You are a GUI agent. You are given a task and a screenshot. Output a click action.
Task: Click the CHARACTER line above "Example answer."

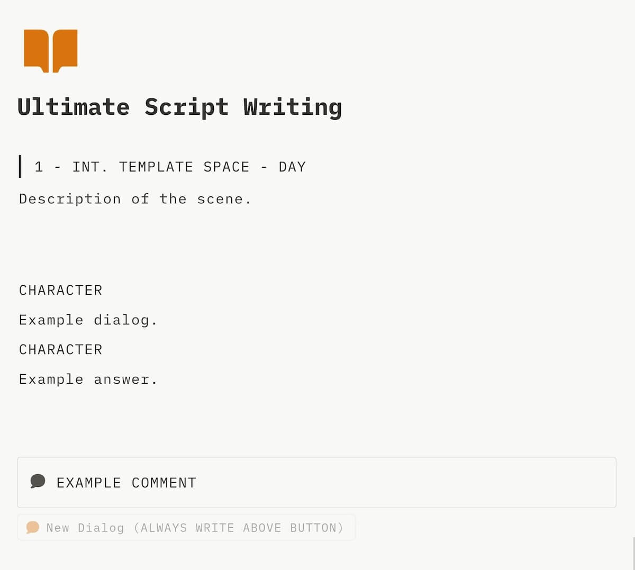click(x=61, y=350)
